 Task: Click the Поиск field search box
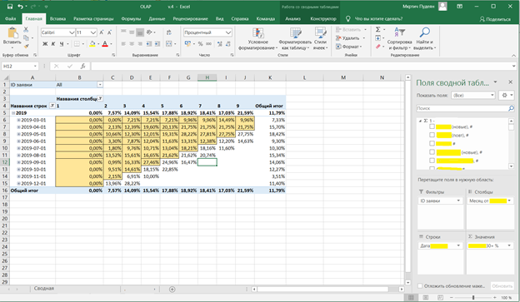pyautogui.click(x=465, y=108)
